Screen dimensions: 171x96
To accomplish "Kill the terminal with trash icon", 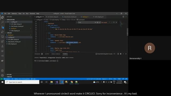I will tap(121, 54).
